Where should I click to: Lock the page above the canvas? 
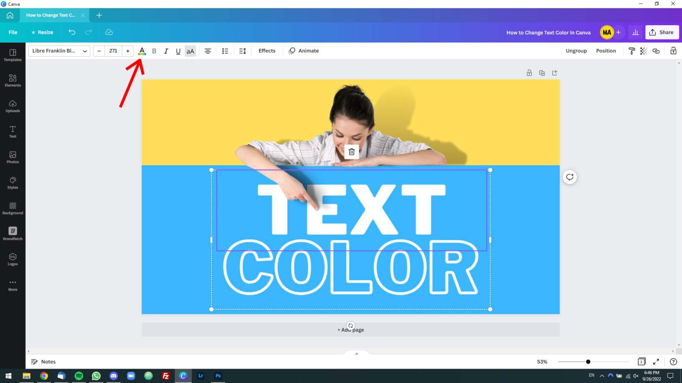(529, 73)
